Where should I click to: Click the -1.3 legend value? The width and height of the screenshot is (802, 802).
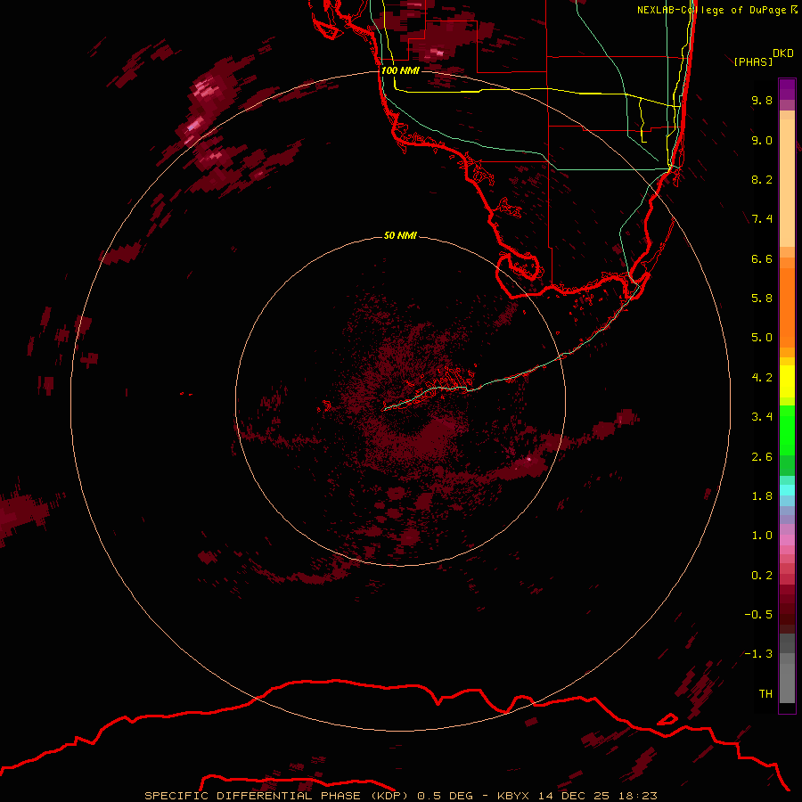coord(758,654)
